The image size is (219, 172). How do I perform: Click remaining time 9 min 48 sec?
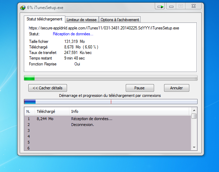(75, 58)
